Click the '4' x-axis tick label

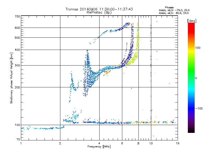click(99, 143)
